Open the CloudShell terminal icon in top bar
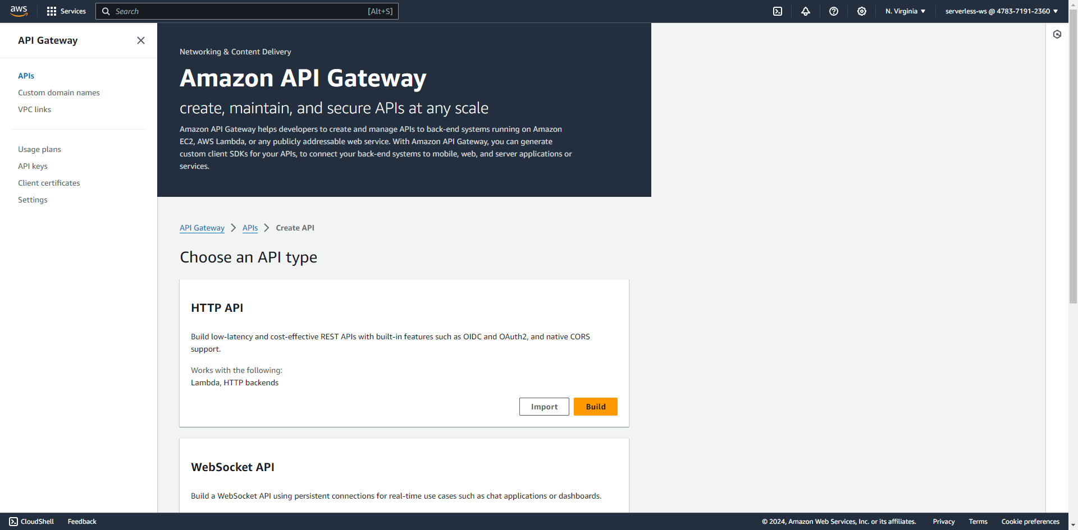Viewport: 1078px width, 530px height. (778, 11)
